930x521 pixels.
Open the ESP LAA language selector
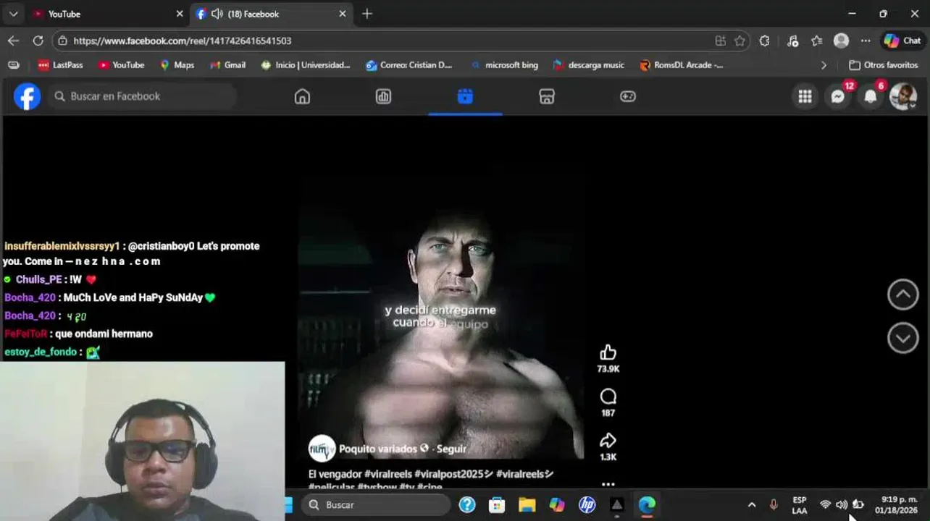pos(800,505)
